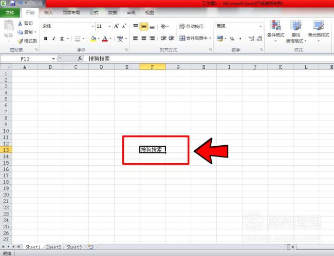Select row header 13

click(6, 150)
